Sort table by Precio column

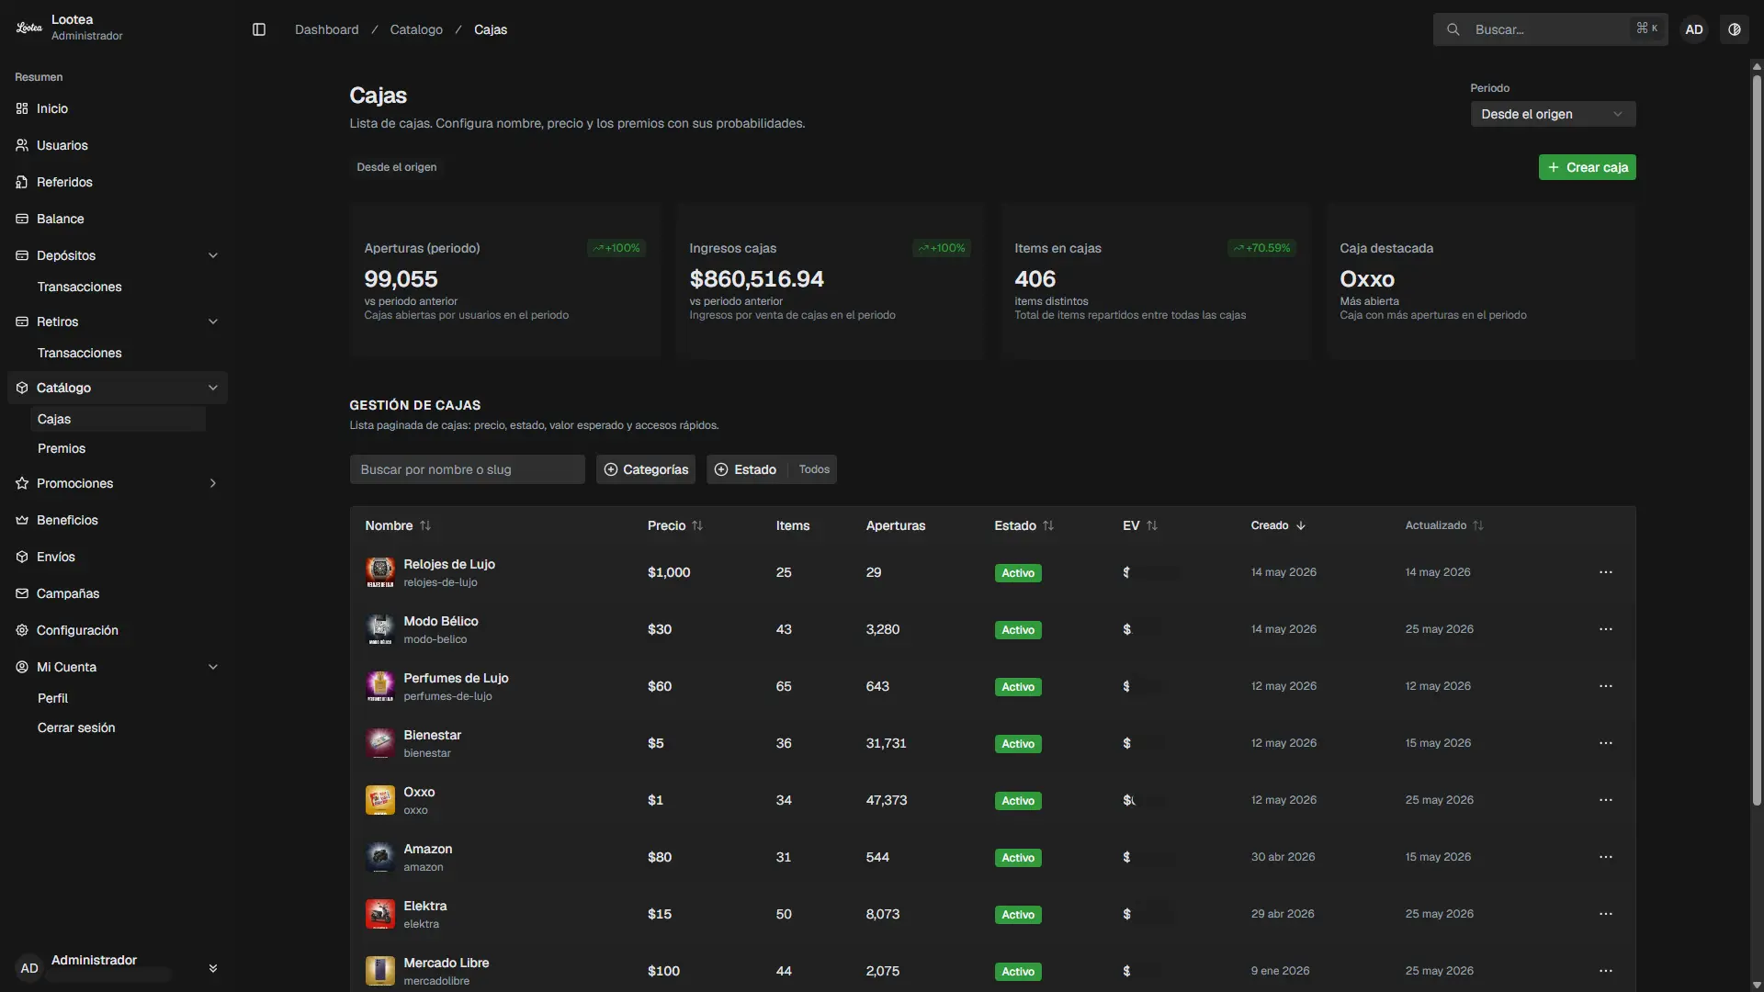click(675, 525)
